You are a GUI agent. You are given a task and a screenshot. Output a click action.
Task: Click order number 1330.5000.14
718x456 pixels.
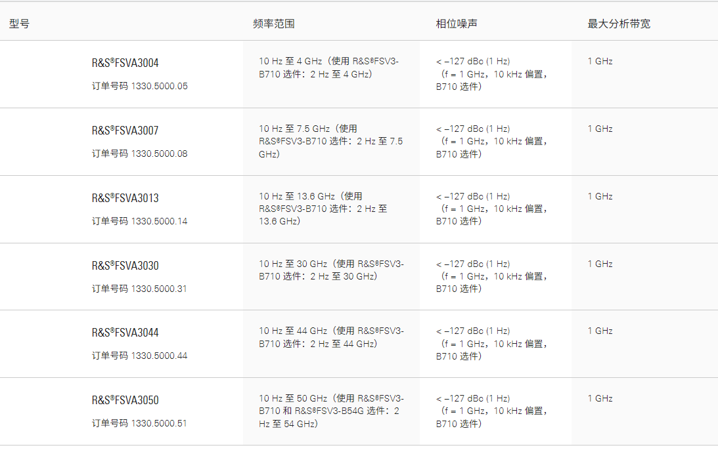[x=139, y=221]
